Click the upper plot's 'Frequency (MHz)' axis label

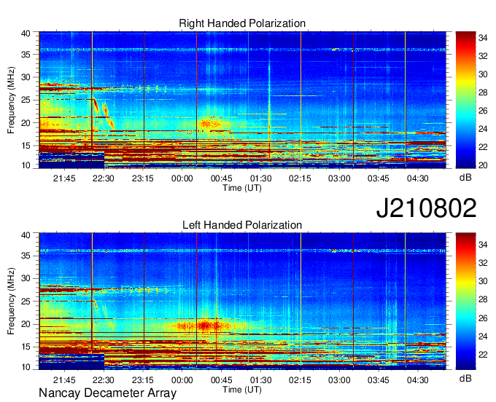(11, 100)
